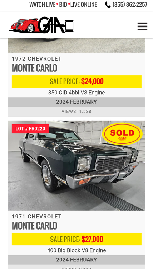
Task: Tap the phone handset icon
Action: 108,5
